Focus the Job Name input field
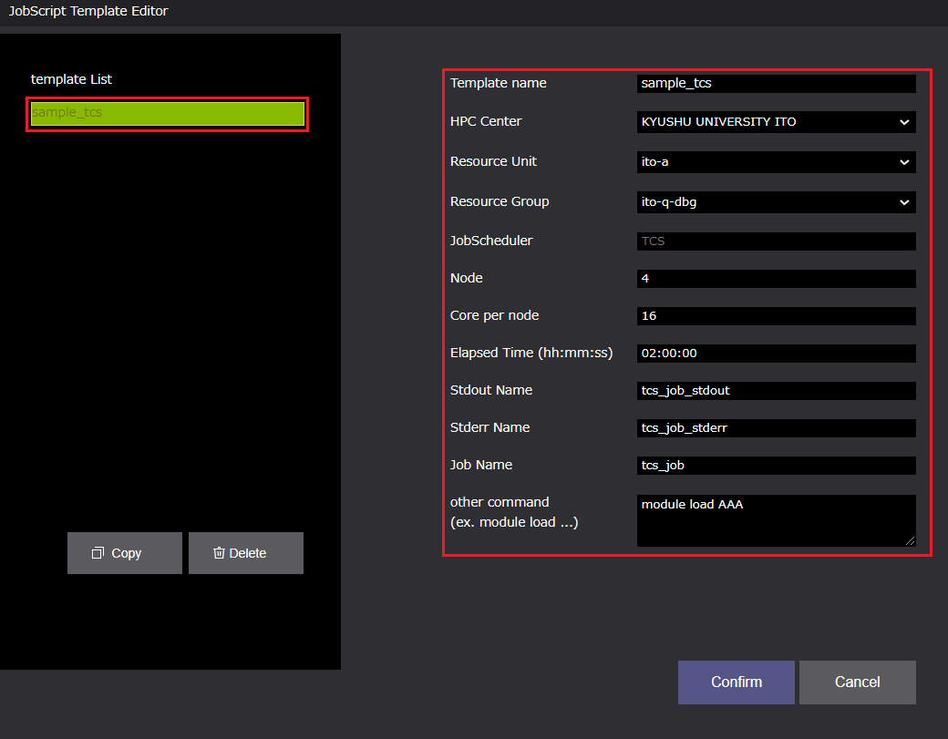948x739 pixels. pos(776,466)
